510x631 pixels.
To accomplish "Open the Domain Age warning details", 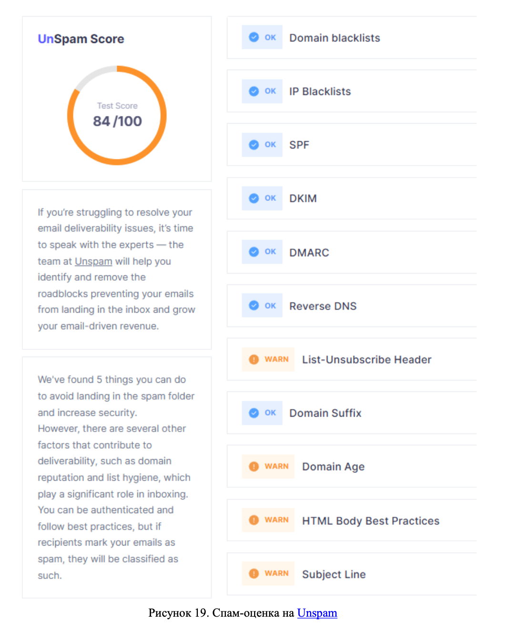I will (x=333, y=467).
